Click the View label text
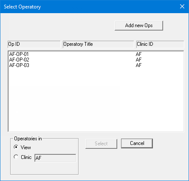This screenshot has height=181, width=189. pos(25,148)
